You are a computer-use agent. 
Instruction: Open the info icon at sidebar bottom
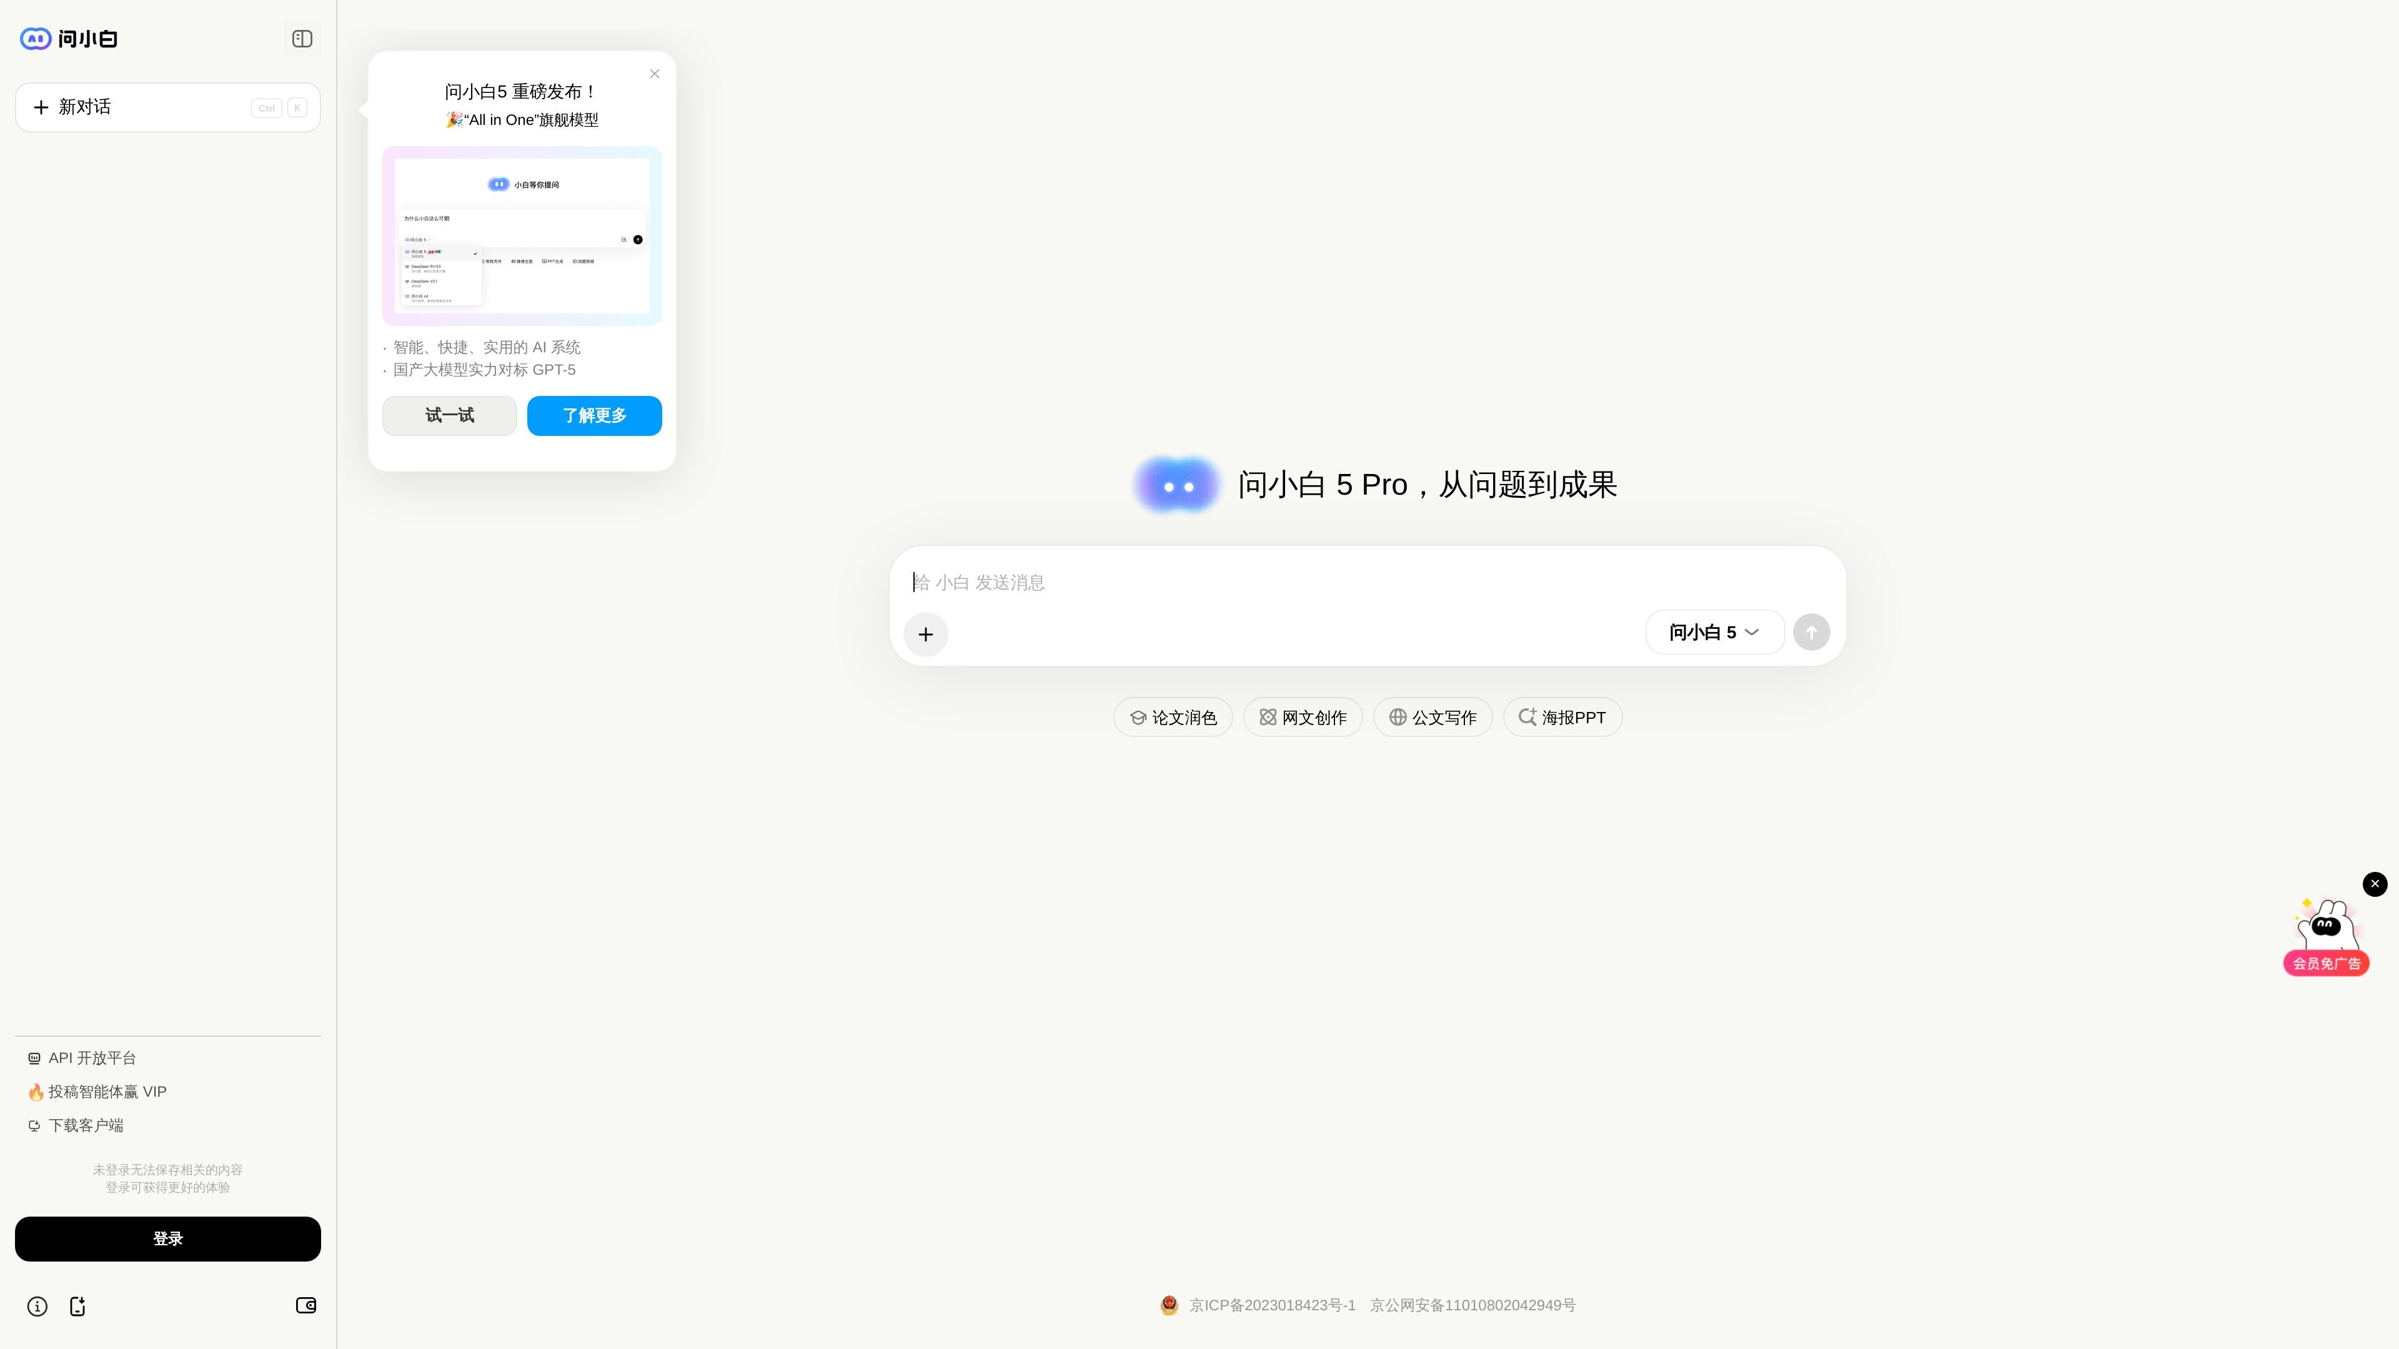point(37,1306)
